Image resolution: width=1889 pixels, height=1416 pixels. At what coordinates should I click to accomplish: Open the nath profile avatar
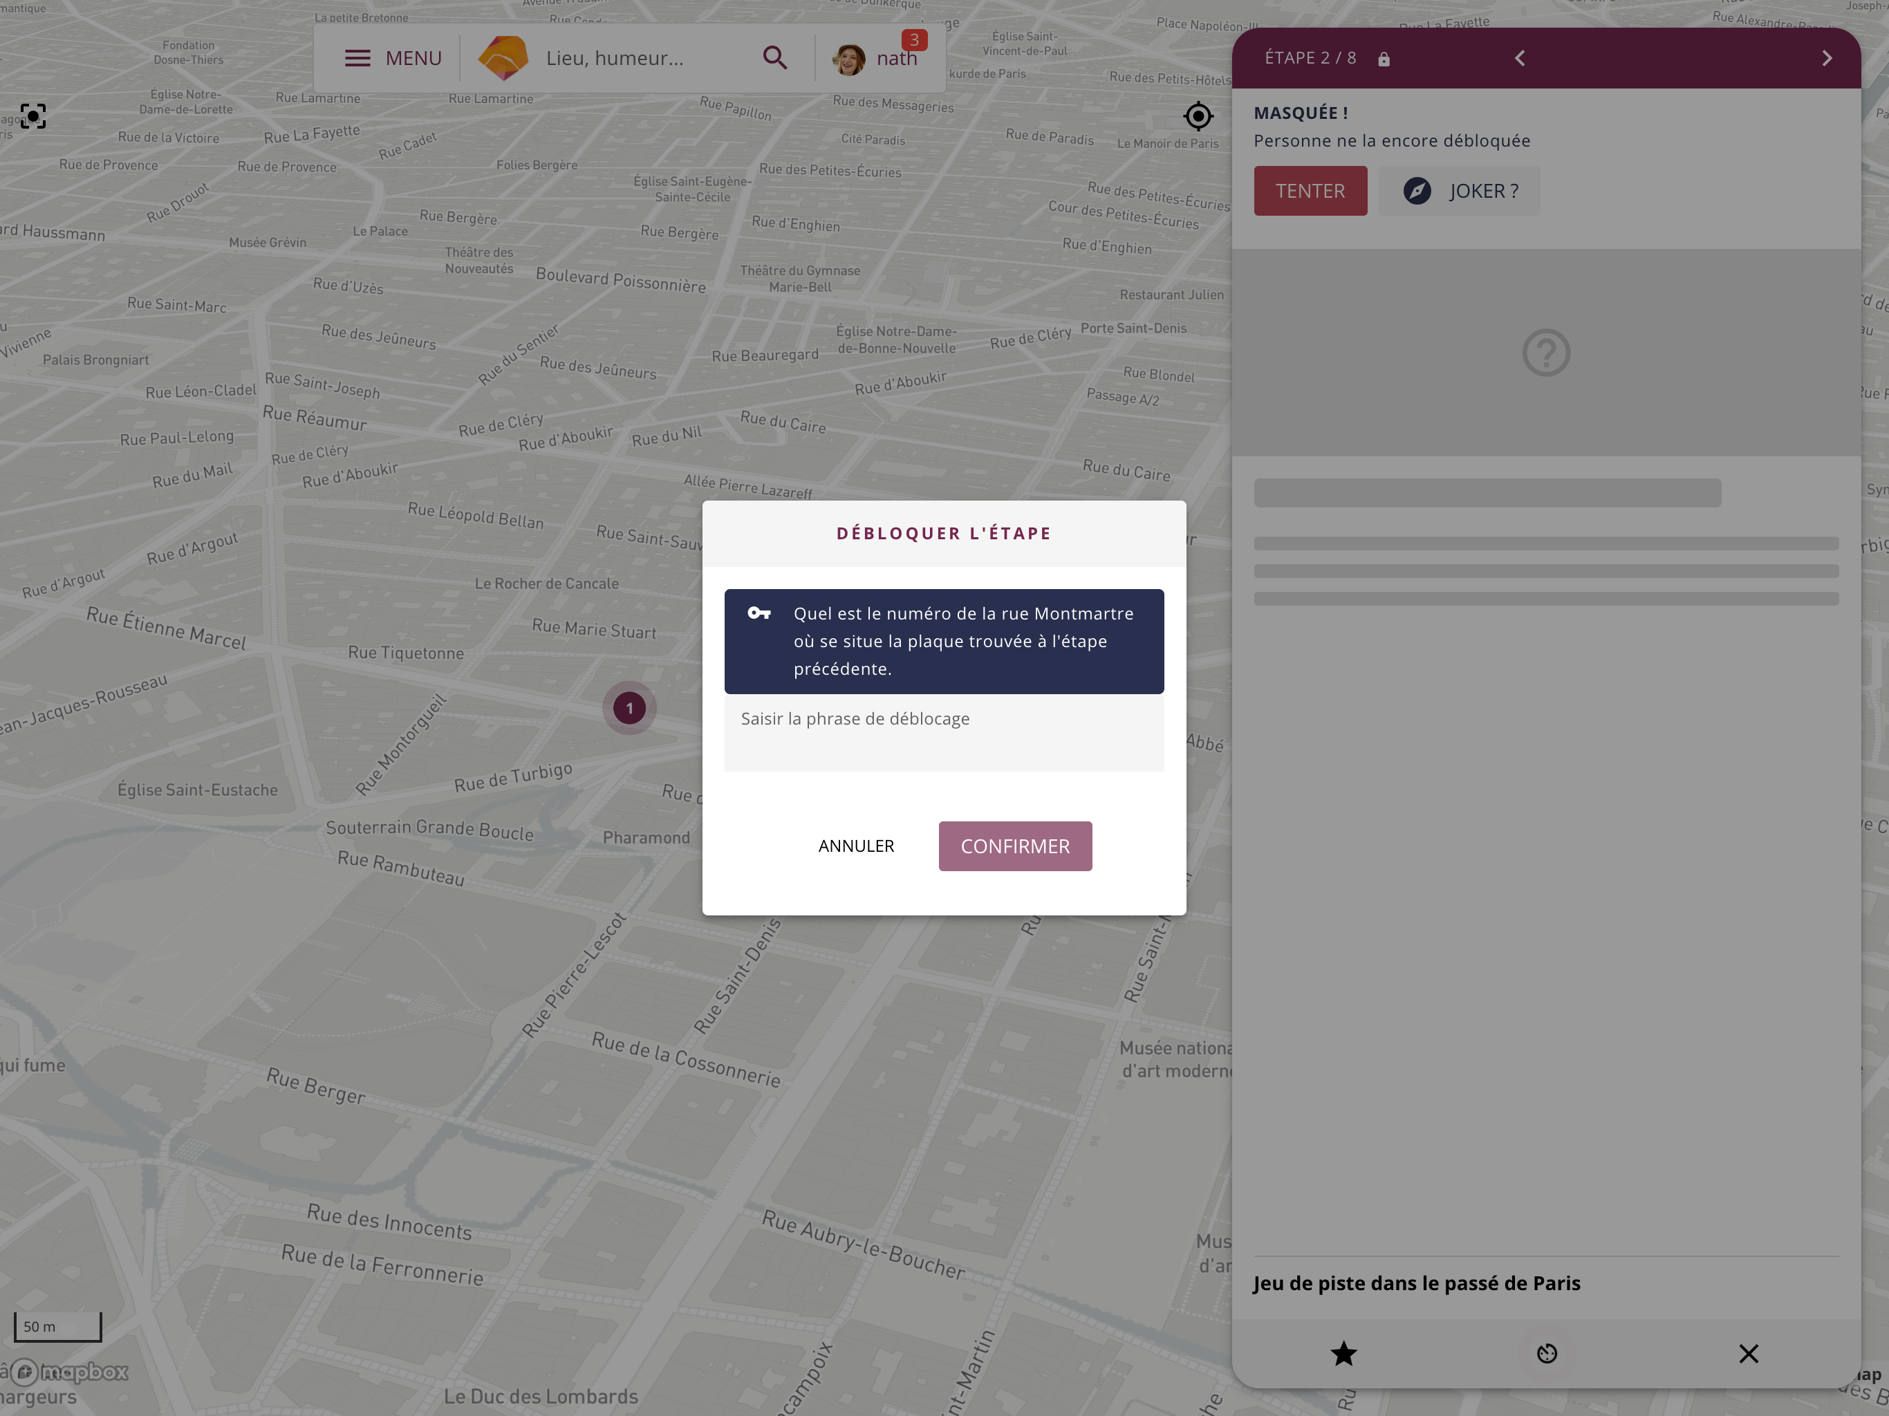click(849, 59)
